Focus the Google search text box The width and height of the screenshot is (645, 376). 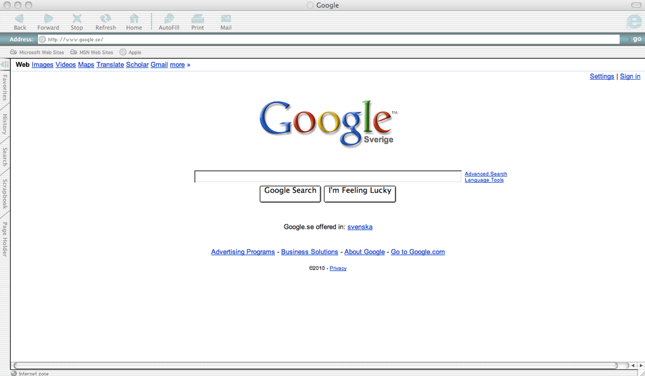(328, 176)
